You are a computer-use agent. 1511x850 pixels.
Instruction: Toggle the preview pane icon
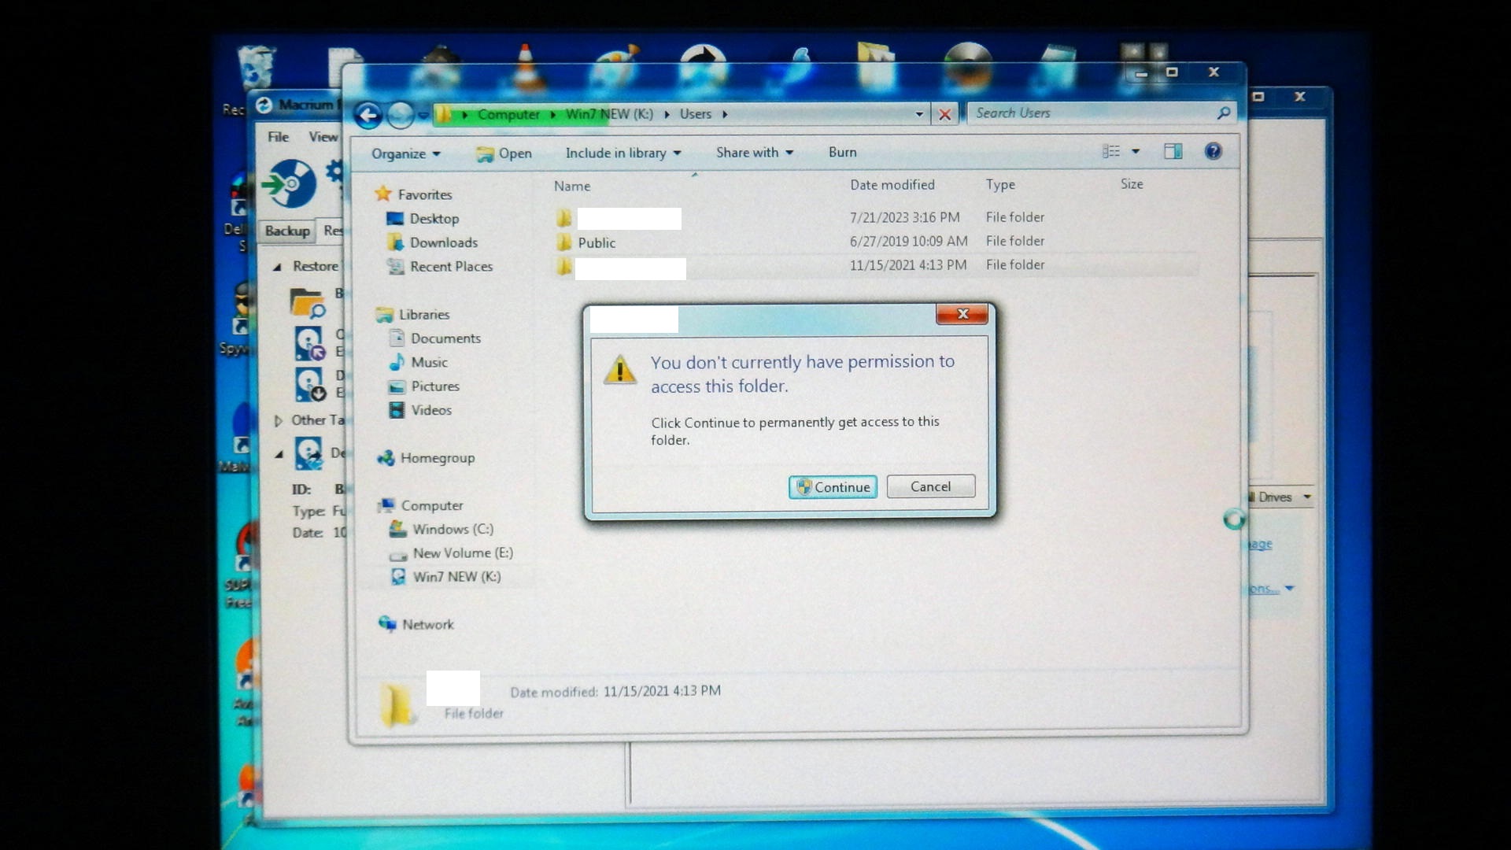click(x=1173, y=151)
